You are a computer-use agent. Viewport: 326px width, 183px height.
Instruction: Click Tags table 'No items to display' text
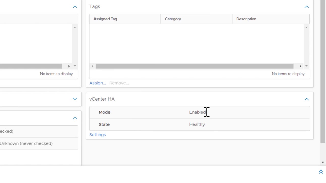point(288,74)
